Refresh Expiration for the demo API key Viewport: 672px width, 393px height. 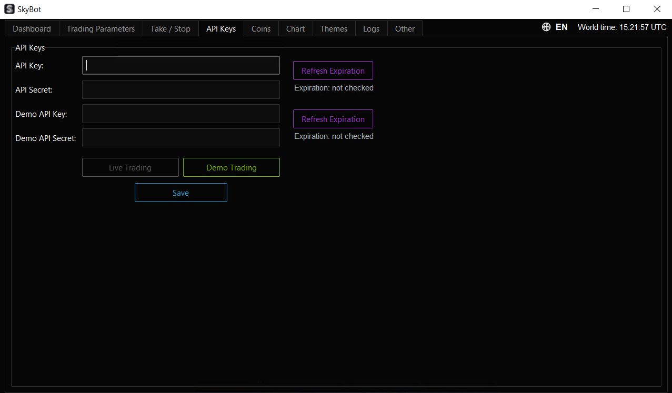click(333, 119)
